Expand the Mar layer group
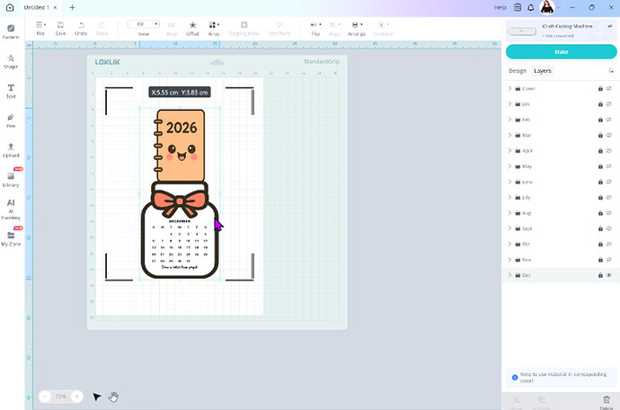Viewport: 620px width, 410px height. click(509, 136)
